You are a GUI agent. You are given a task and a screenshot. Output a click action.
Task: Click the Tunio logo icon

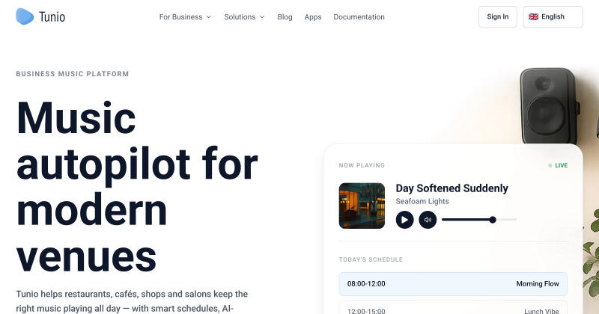(25, 16)
